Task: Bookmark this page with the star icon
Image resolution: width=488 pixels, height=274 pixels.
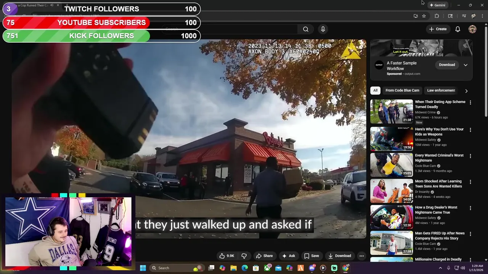Action: 424,16
